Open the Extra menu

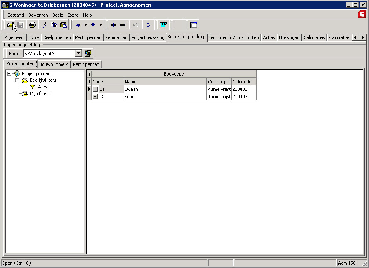(x=73, y=15)
